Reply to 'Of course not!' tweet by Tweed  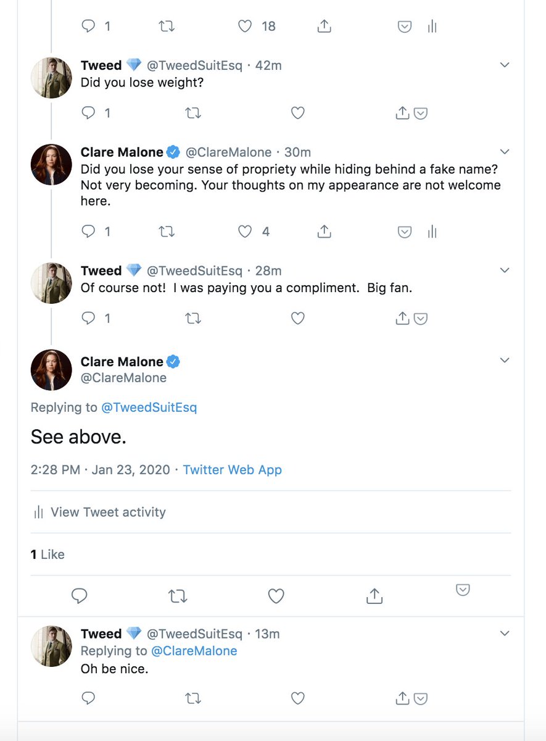coord(88,319)
